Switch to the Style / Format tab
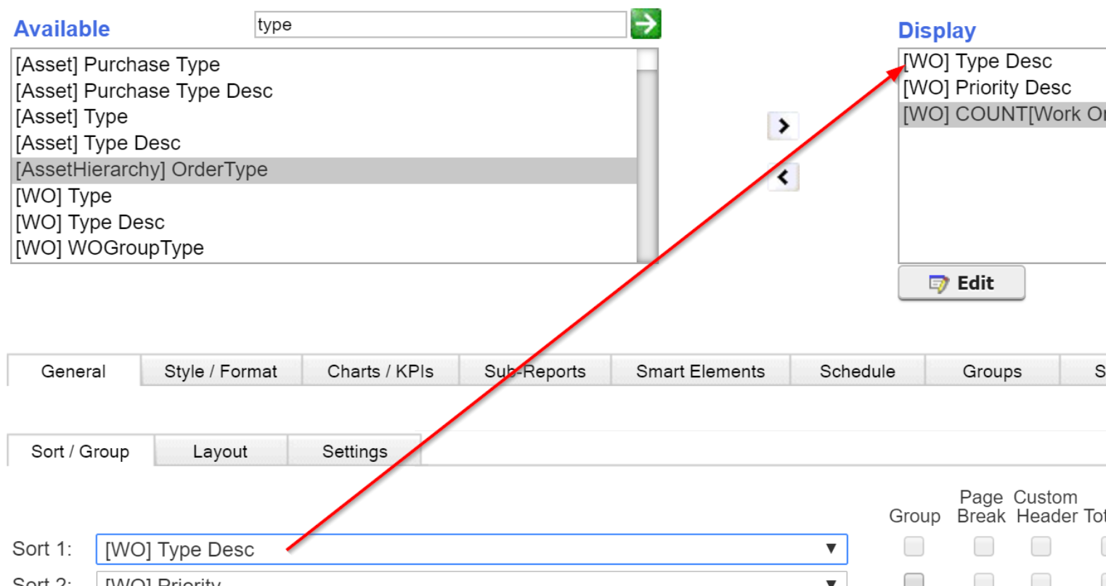The image size is (1106, 586). (221, 371)
